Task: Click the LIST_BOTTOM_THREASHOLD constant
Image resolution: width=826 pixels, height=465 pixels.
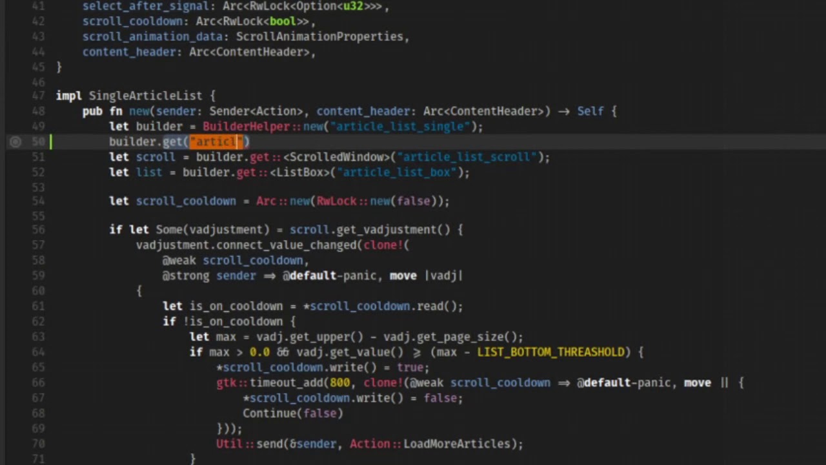Action: (x=550, y=352)
